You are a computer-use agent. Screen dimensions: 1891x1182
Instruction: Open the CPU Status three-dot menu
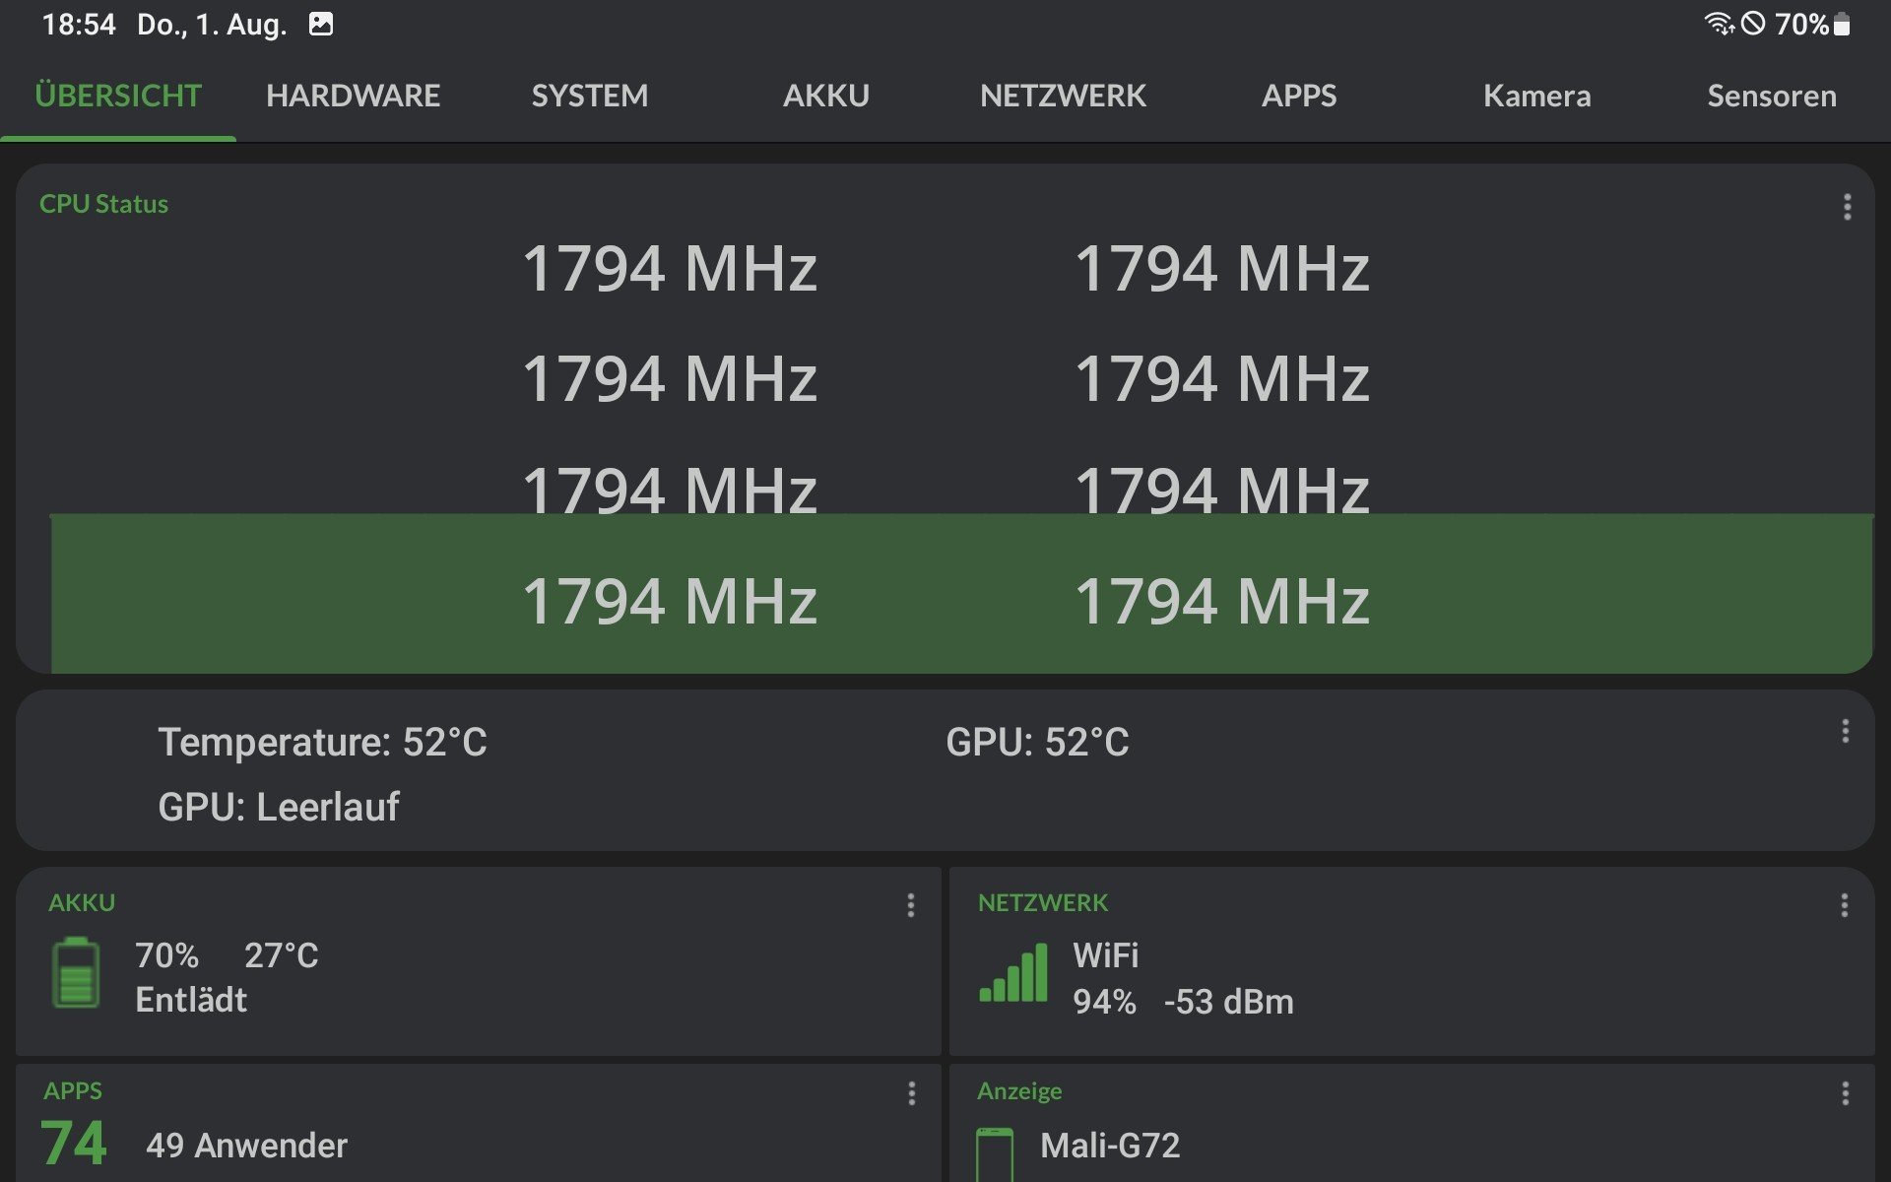pos(1847,207)
